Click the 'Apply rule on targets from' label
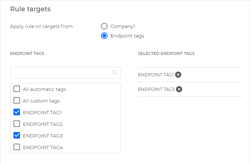The image size is (250, 164). click(41, 26)
